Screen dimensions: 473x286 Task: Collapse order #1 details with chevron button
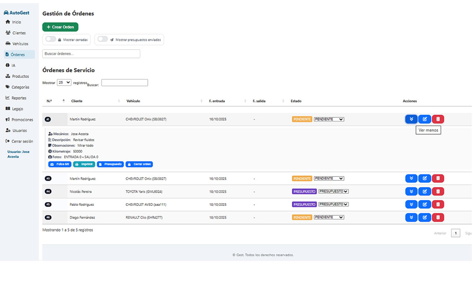[411, 119]
